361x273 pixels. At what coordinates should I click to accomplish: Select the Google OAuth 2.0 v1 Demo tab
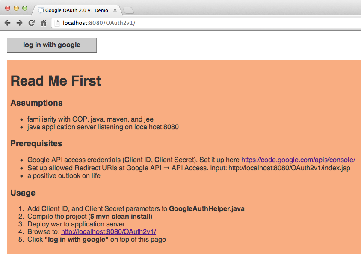(x=77, y=10)
